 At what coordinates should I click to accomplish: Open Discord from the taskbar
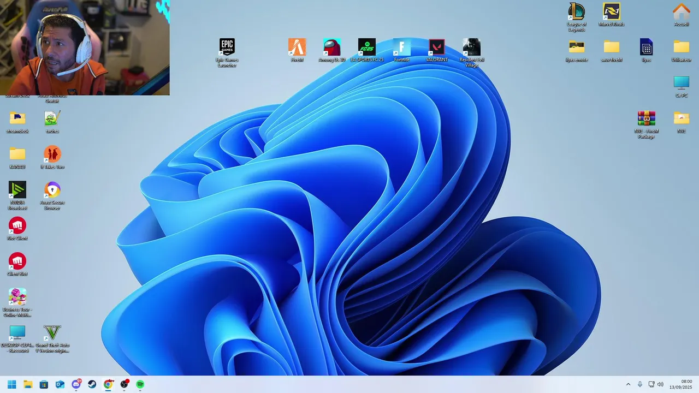point(76,384)
